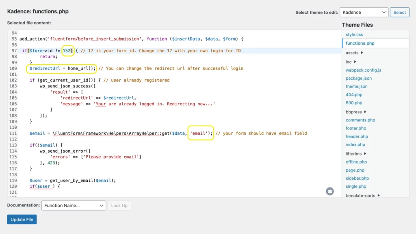Open page.php file

coord(355,170)
